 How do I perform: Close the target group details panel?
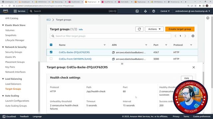click(194, 67)
